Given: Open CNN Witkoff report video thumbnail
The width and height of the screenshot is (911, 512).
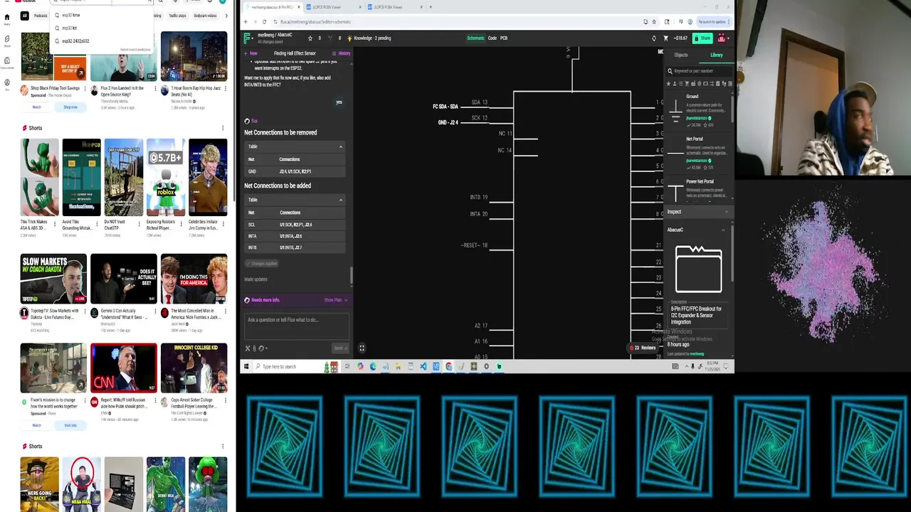Looking at the screenshot, I should coord(124,368).
